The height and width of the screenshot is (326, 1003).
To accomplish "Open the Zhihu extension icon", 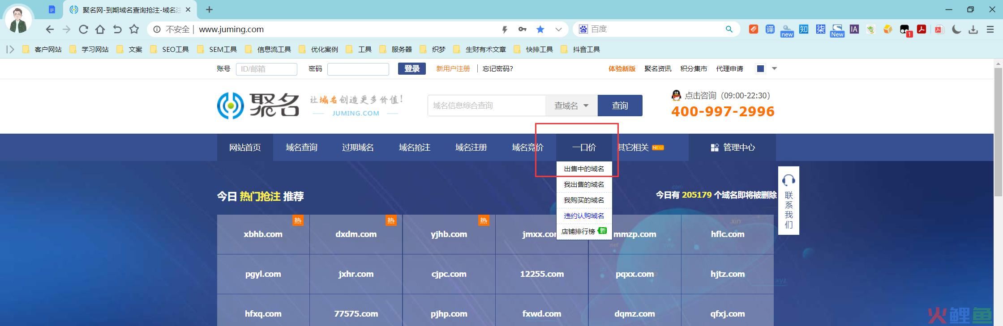I will [x=804, y=30].
